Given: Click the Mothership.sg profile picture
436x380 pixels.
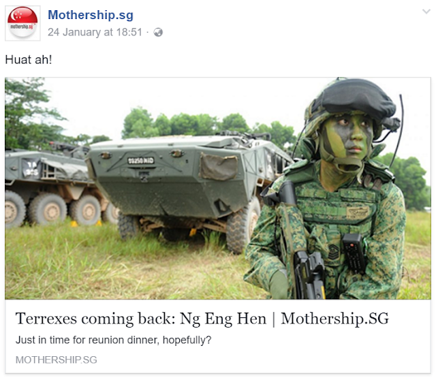Looking at the screenshot, I should (22, 23).
